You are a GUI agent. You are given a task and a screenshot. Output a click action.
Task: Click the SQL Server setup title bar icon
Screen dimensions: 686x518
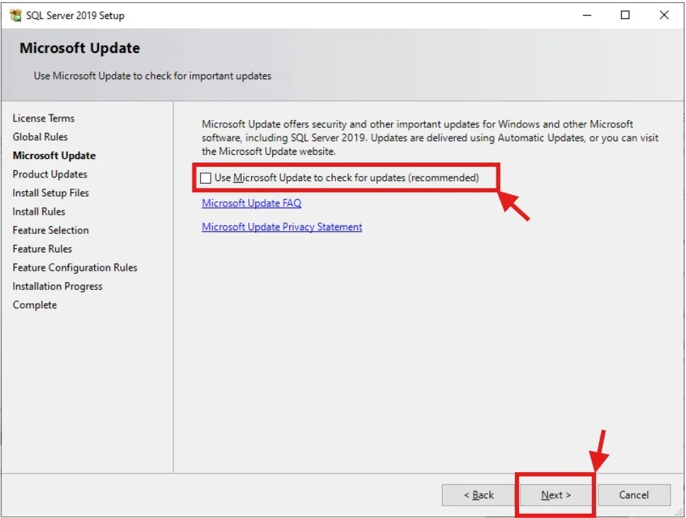[16, 16]
